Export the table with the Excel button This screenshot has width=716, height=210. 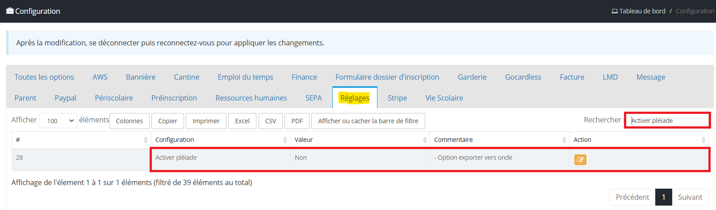click(x=243, y=121)
